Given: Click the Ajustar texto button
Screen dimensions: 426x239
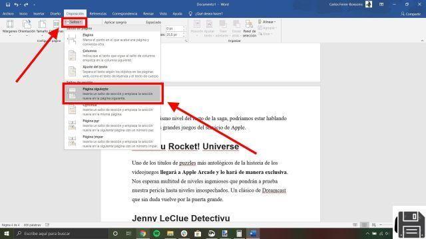Looking at the screenshot, I should [x=209, y=28].
